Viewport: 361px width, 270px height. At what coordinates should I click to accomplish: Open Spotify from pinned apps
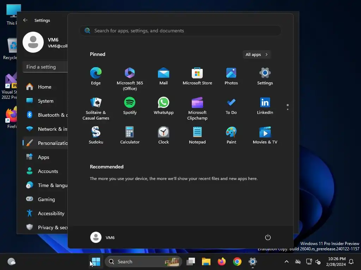(130, 105)
